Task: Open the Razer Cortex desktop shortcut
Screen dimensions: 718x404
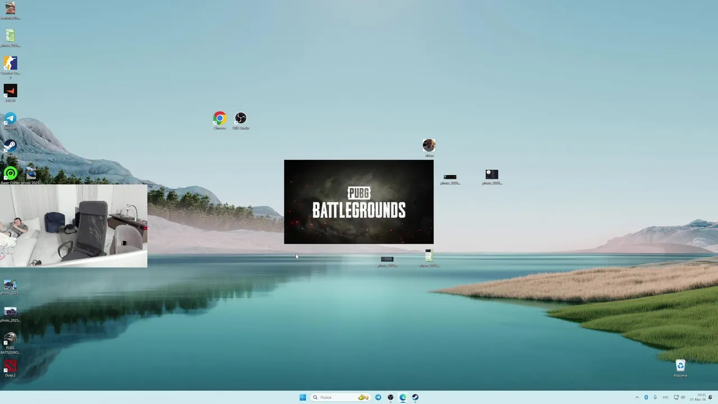Action: pos(10,176)
